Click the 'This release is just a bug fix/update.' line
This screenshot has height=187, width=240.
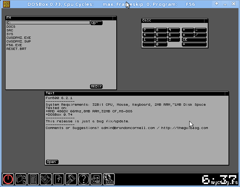coord(87,121)
